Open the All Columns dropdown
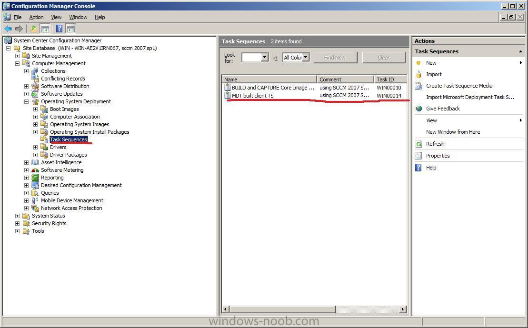This screenshot has height=328, width=528. tap(305, 57)
